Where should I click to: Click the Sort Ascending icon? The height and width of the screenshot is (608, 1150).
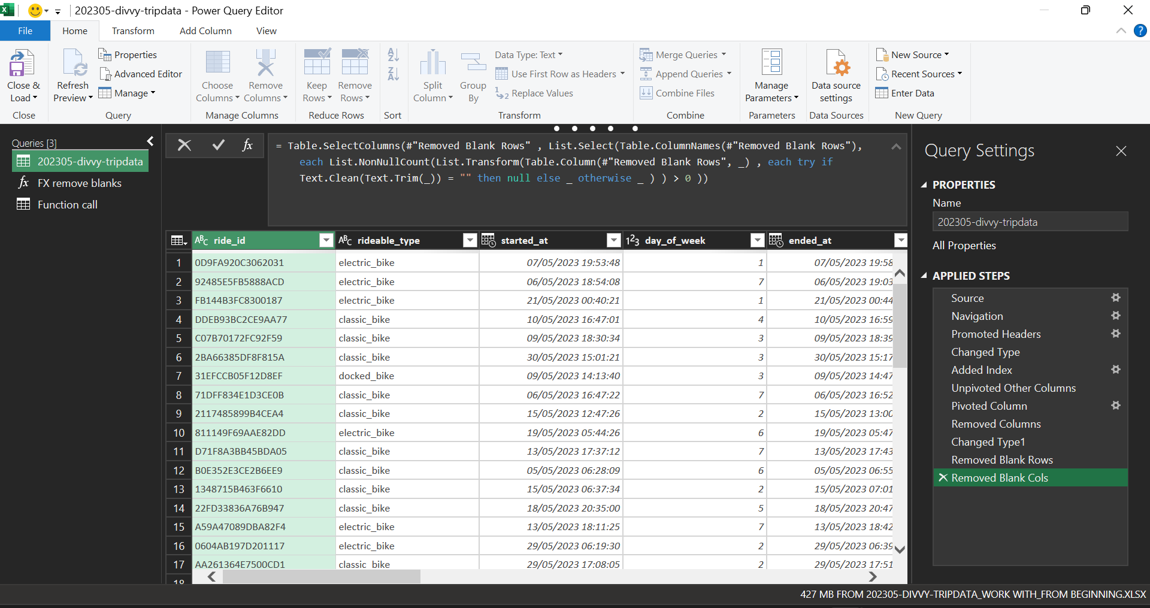pyautogui.click(x=393, y=55)
